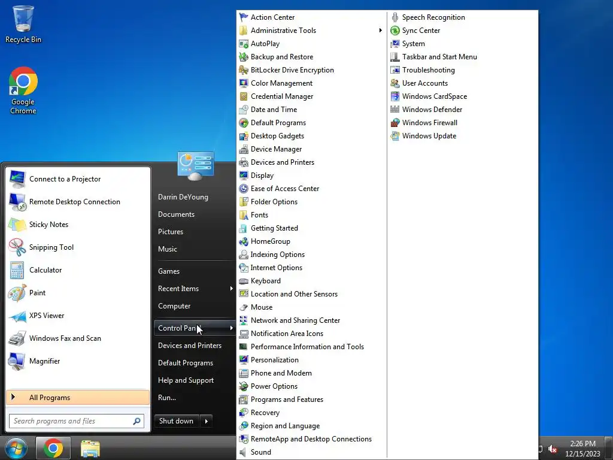Screen dimensions: 613x460
Task: Open Darrin DeYoung user folder
Action: click(x=183, y=197)
